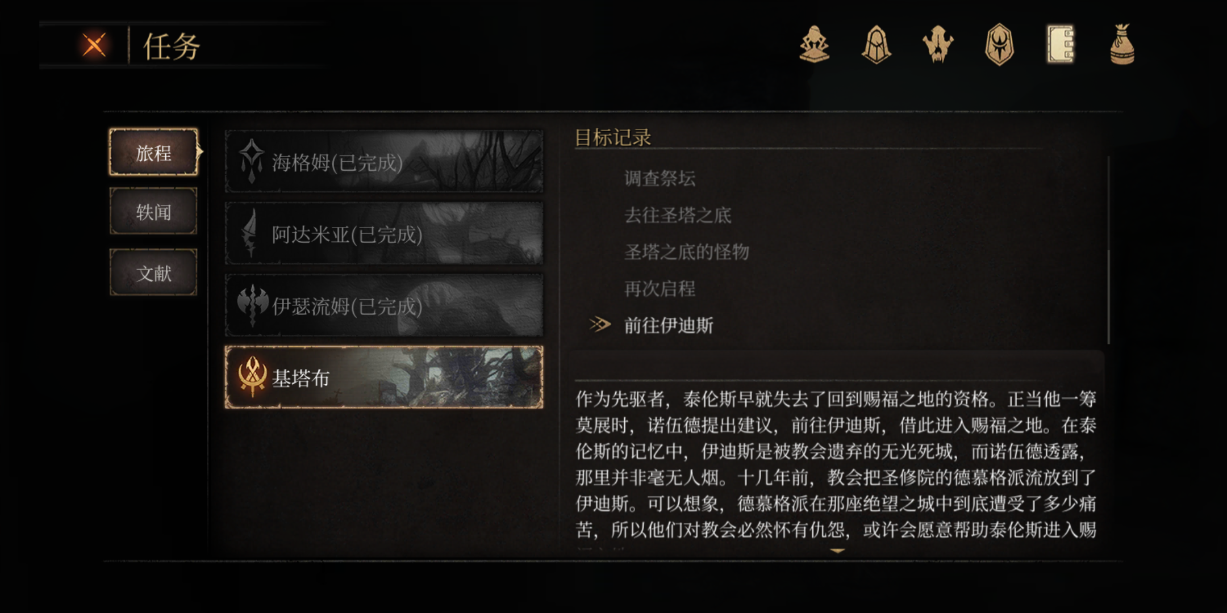Select the 基塔布 chapter entry

click(384, 377)
